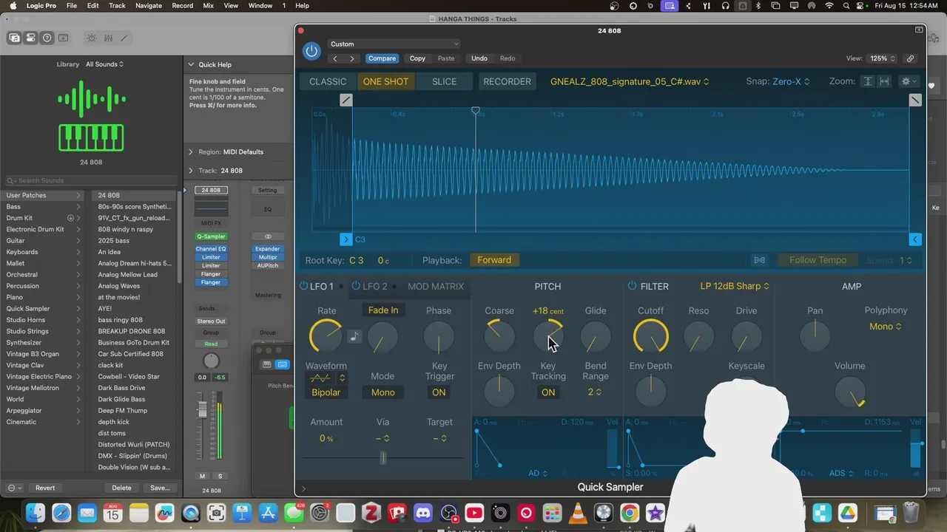Switch to SLICE mode tab
The height and width of the screenshot is (532, 947).
444,81
